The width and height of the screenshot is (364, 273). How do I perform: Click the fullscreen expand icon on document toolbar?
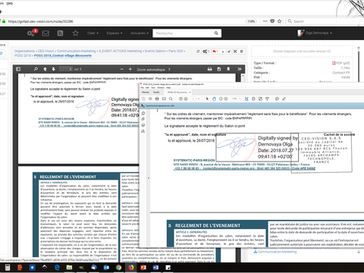pyautogui.click(x=235, y=52)
